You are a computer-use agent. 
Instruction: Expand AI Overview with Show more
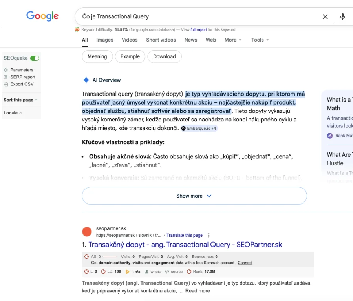point(194,196)
